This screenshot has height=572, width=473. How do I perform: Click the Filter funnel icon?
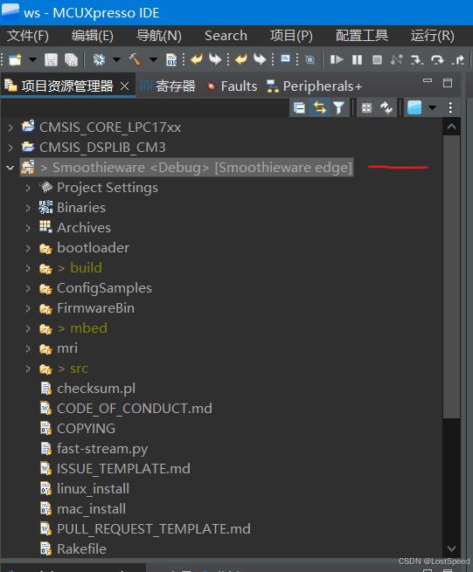click(x=339, y=108)
